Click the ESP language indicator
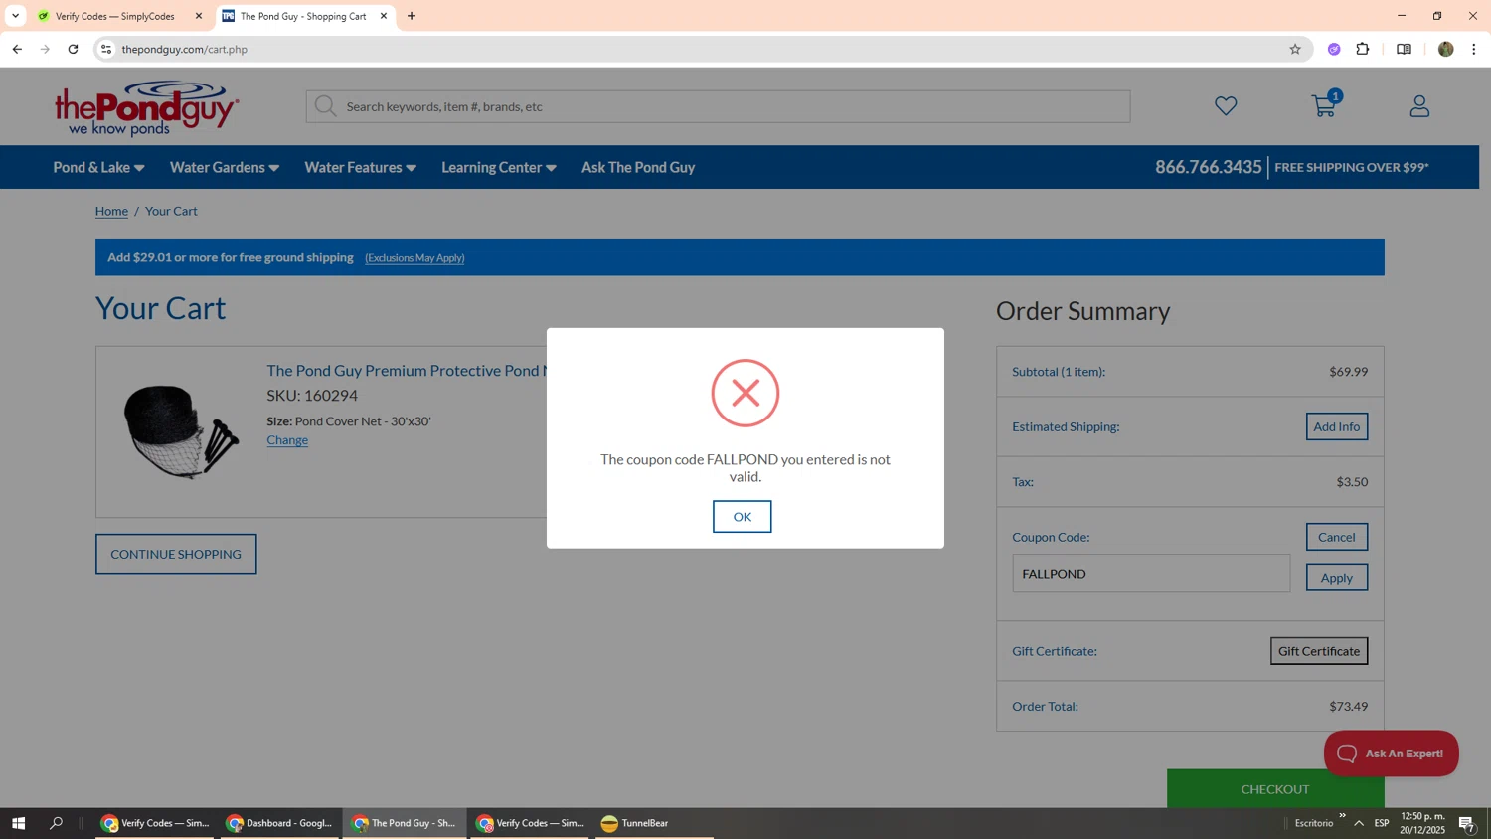Image resolution: width=1491 pixels, height=839 pixels. pyautogui.click(x=1382, y=823)
